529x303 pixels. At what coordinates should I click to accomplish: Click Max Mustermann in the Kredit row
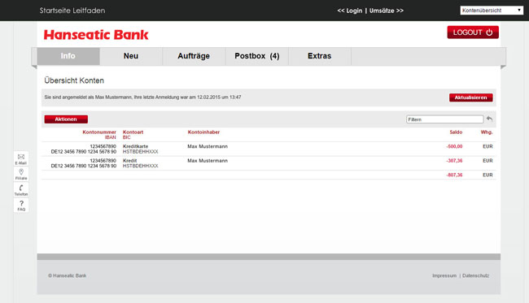tap(208, 161)
